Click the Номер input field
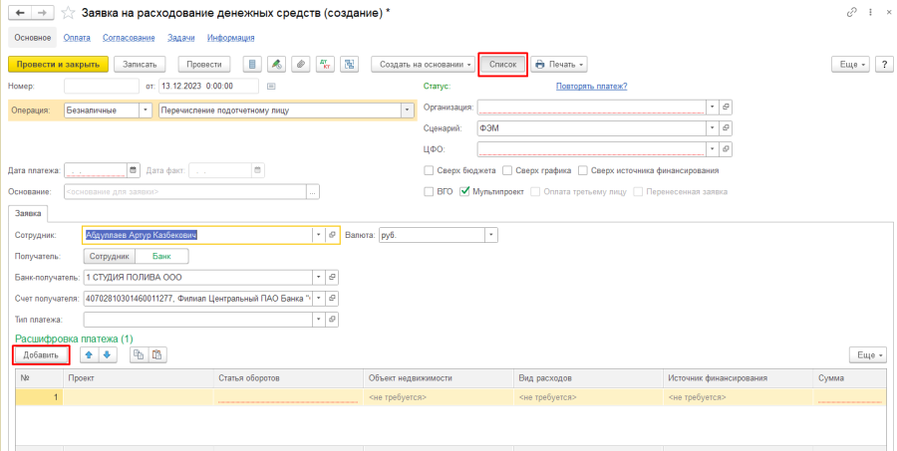Image resolution: width=897 pixels, height=451 pixels. 101,86
